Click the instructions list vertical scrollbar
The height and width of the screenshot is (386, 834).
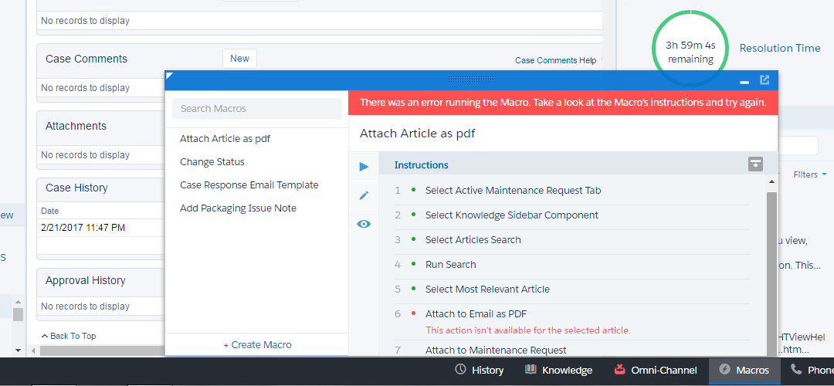[x=771, y=274]
